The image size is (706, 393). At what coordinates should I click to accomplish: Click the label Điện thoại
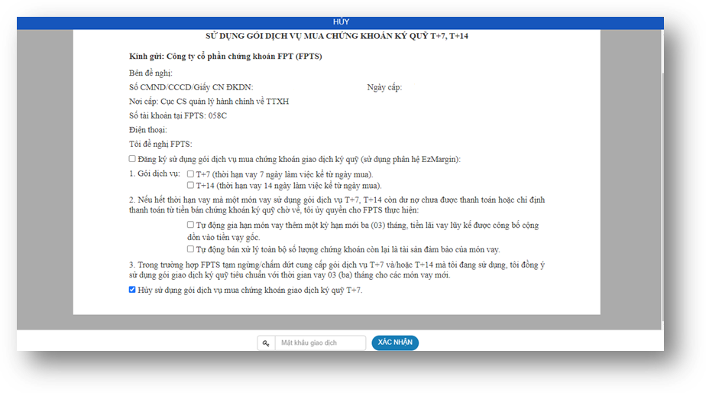[x=148, y=130]
